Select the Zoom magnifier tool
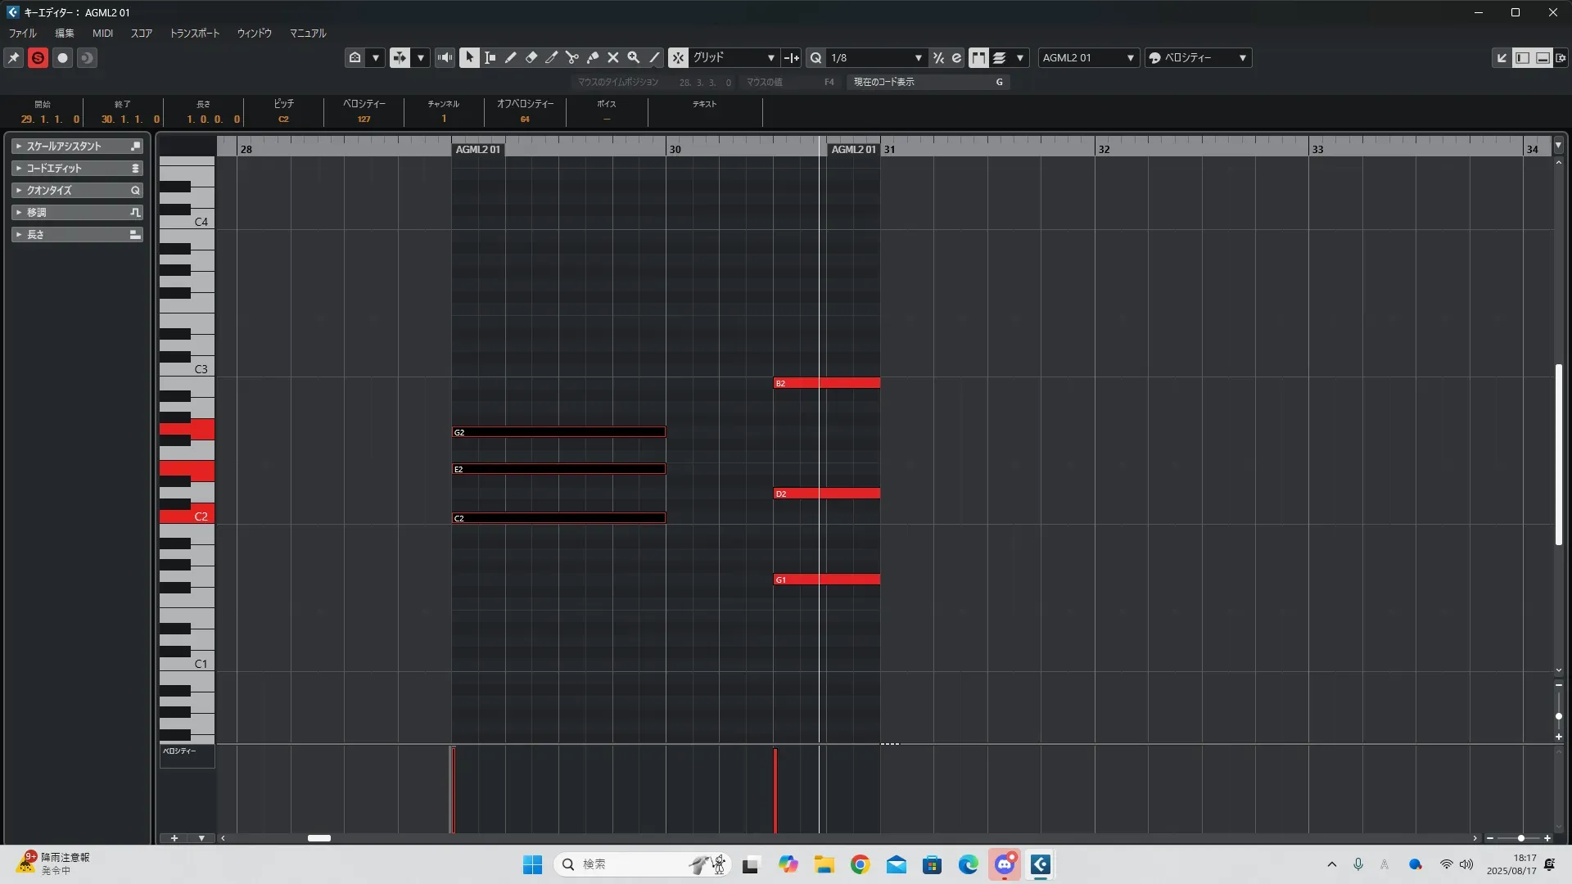The image size is (1572, 884). click(x=633, y=58)
